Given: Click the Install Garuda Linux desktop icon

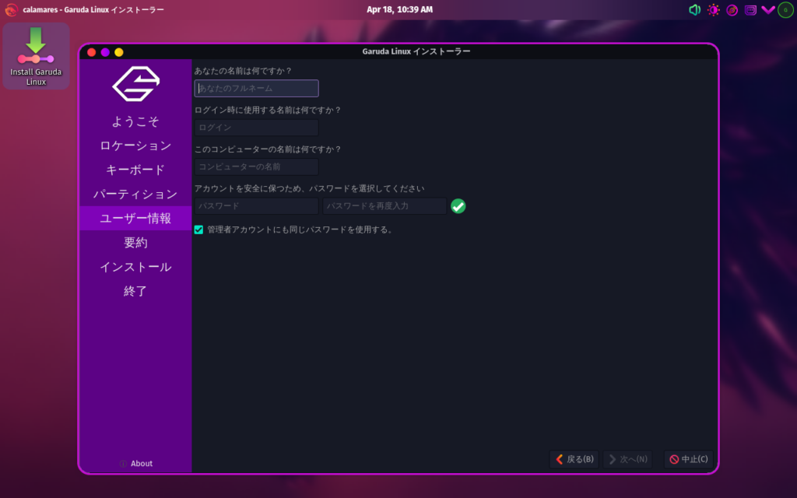Looking at the screenshot, I should [x=36, y=56].
